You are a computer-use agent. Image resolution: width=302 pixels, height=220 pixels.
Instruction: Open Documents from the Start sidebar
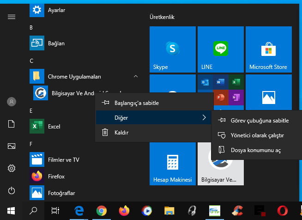[x=12, y=124]
